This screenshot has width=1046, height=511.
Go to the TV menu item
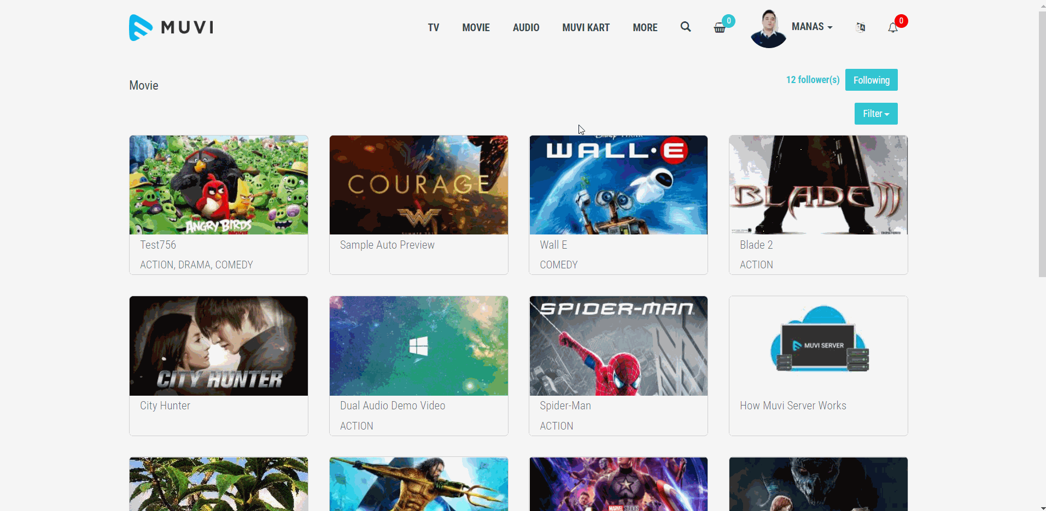tap(433, 27)
